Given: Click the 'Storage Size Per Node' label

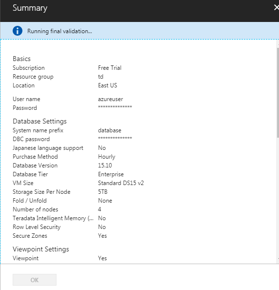Looking at the screenshot, I should pyautogui.click(x=41, y=192).
